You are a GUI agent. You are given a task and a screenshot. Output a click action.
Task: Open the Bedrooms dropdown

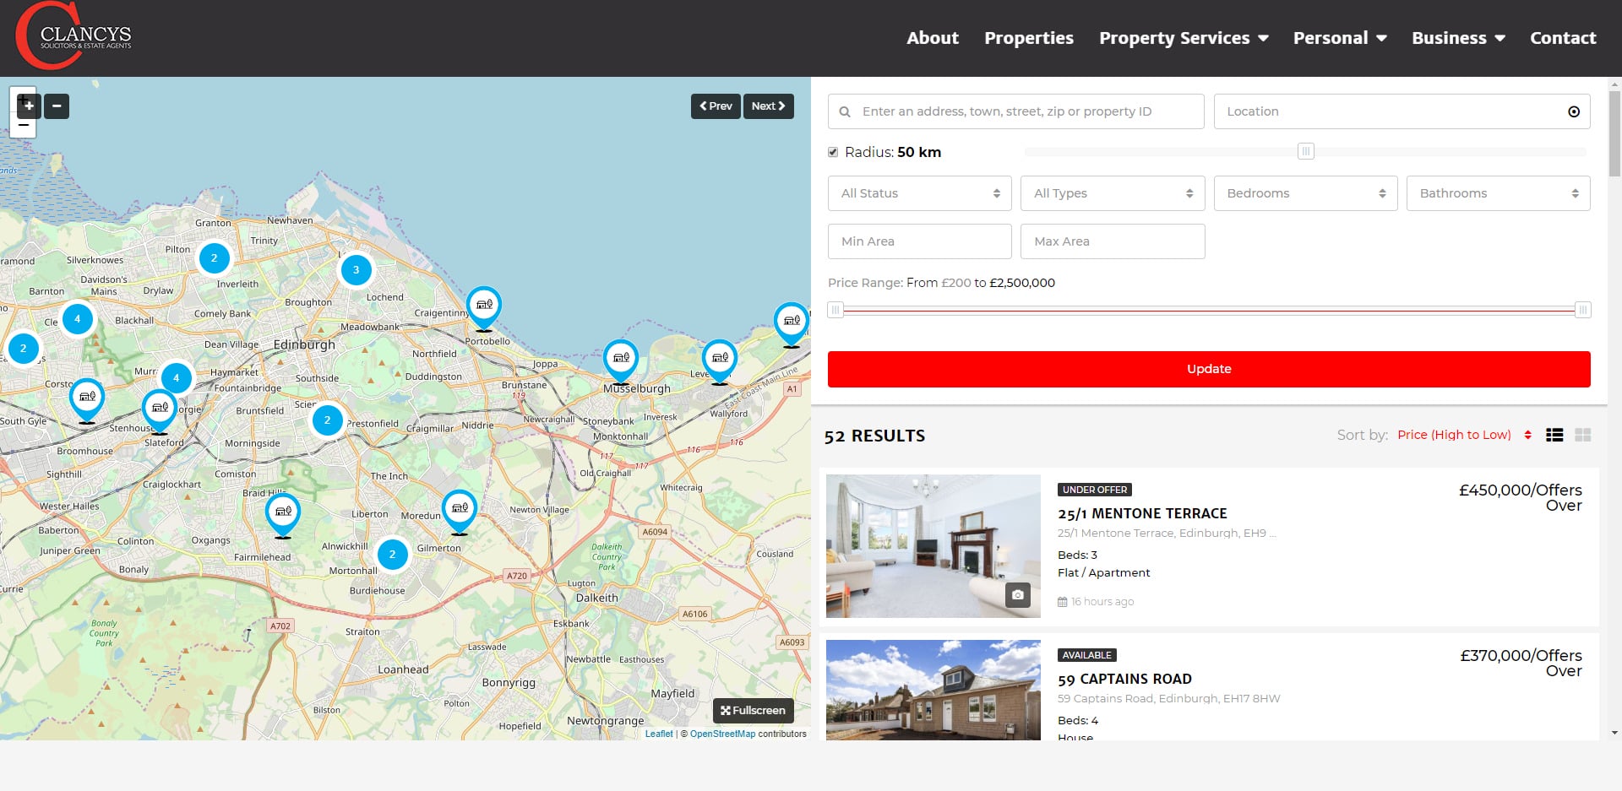click(x=1305, y=193)
